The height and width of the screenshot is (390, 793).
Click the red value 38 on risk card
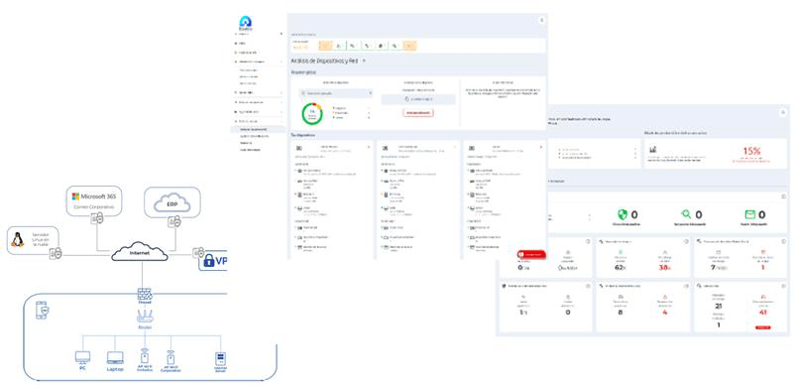(664, 267)
